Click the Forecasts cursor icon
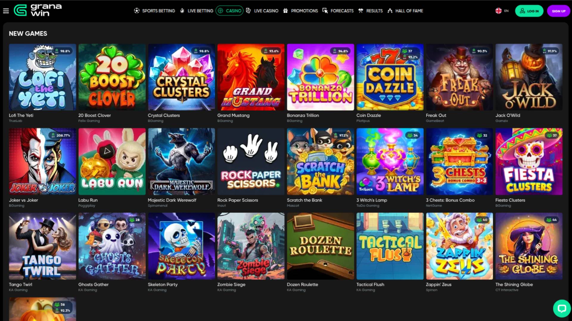The width and height of the screenshot is (572, 321). pyautogui.click(x=324, y=11)
